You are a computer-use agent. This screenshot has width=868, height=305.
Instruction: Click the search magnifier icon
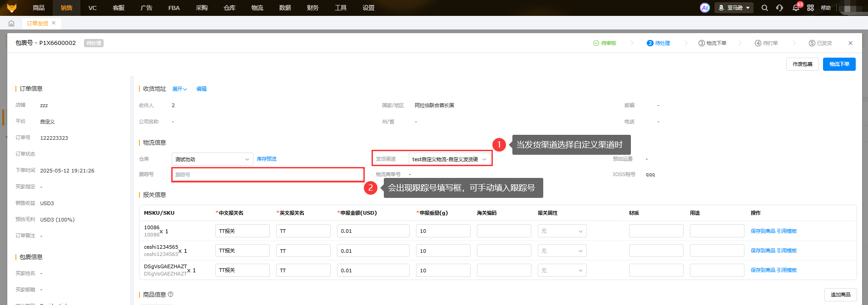pos(765,8)
